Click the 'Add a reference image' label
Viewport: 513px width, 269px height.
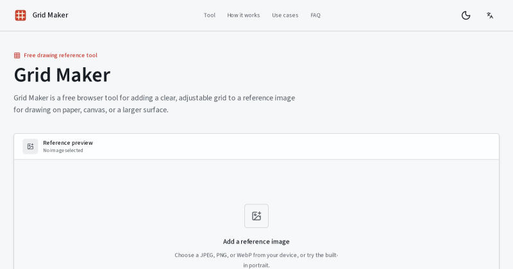[x=256, y=241]
